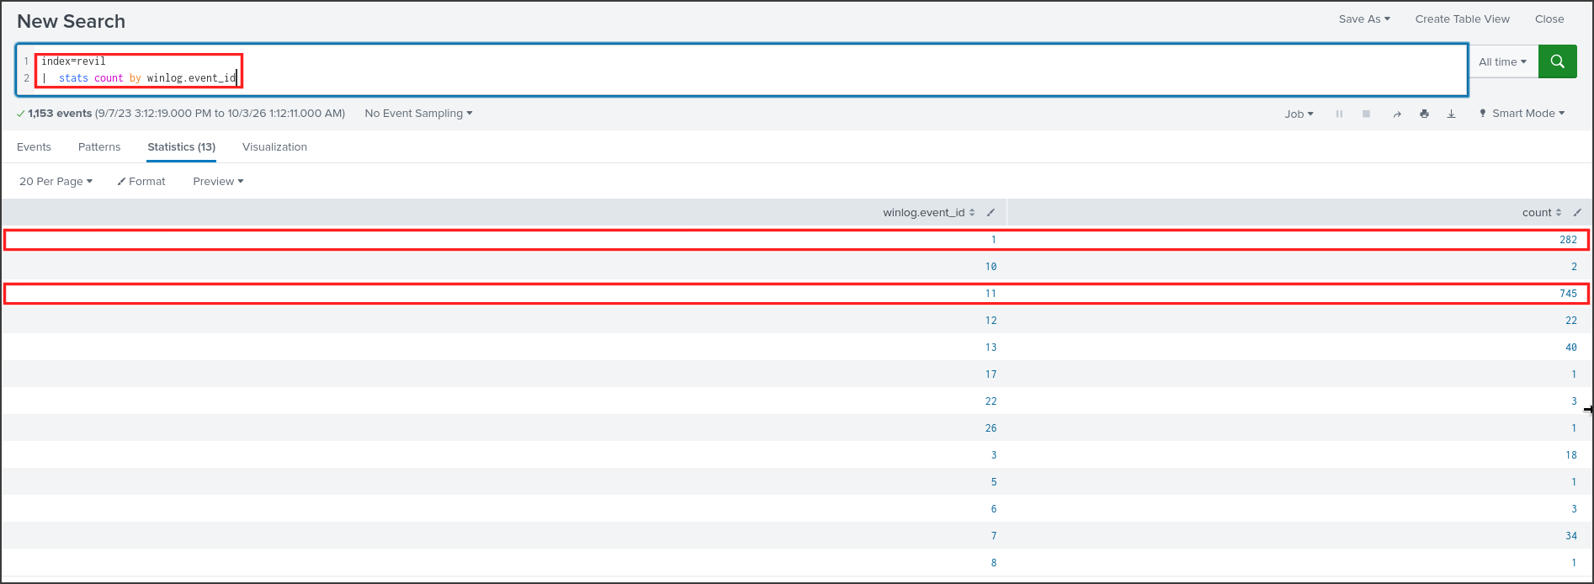Export results with the download icon

tap(1451, 114)
